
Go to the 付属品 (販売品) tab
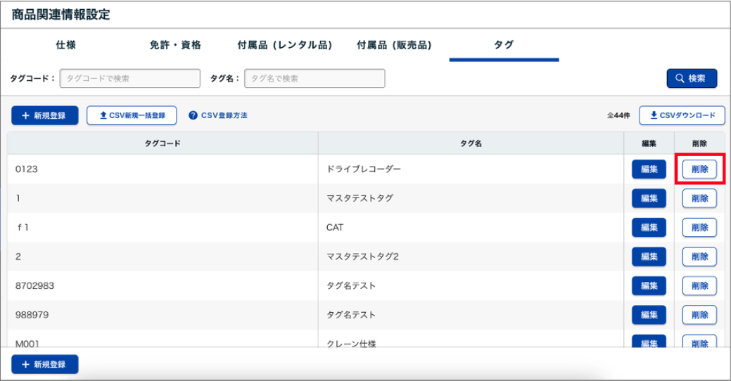pos(394,45)
